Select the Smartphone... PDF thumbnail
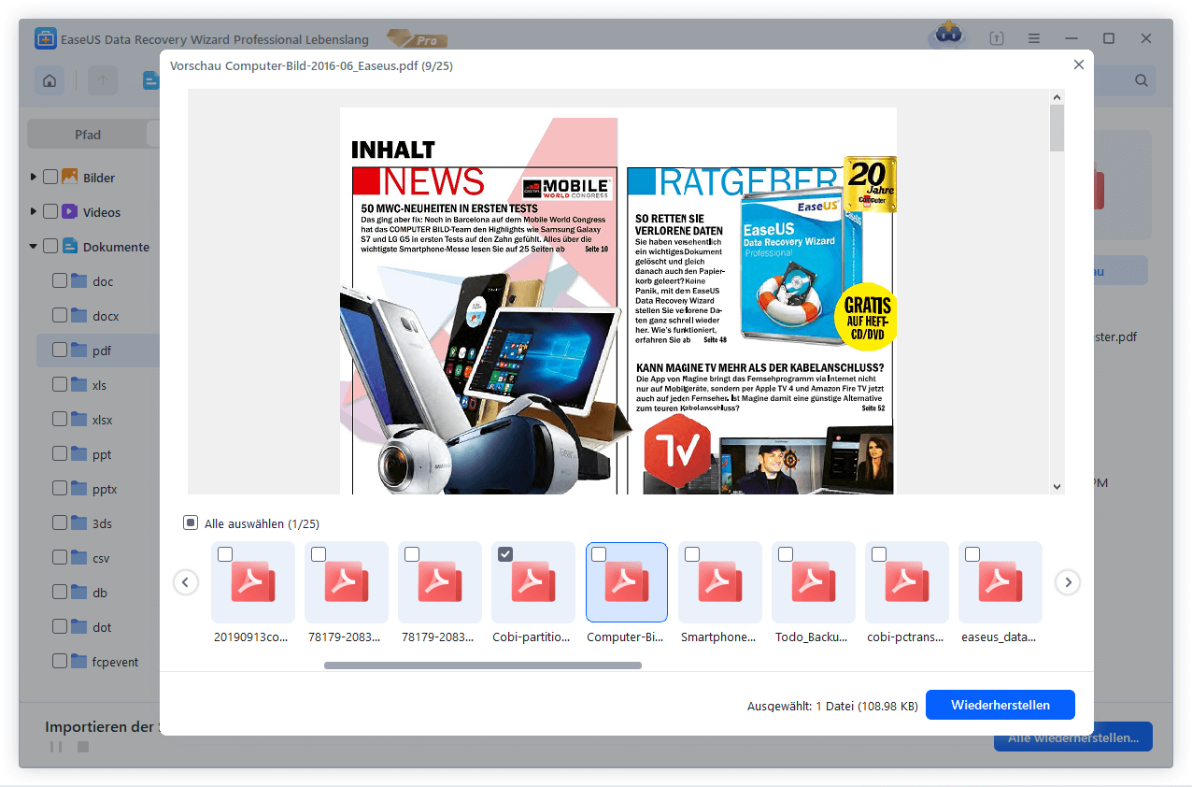The width and height of the screenshot is (1192, 787). coord(720,582)
